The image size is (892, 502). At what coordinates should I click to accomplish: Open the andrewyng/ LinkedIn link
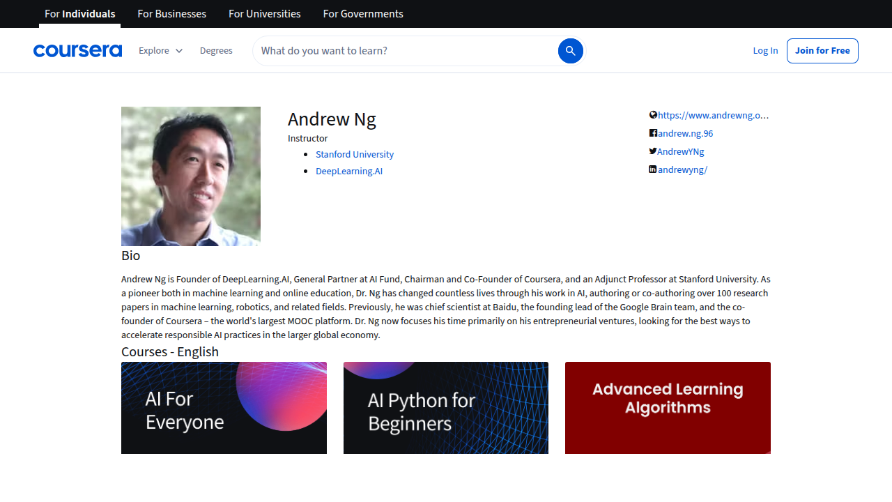(x=682, y=169)
